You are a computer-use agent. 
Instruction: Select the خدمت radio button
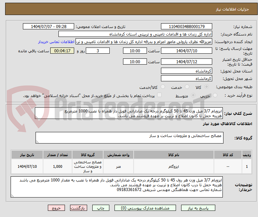[x=187, y=87]
